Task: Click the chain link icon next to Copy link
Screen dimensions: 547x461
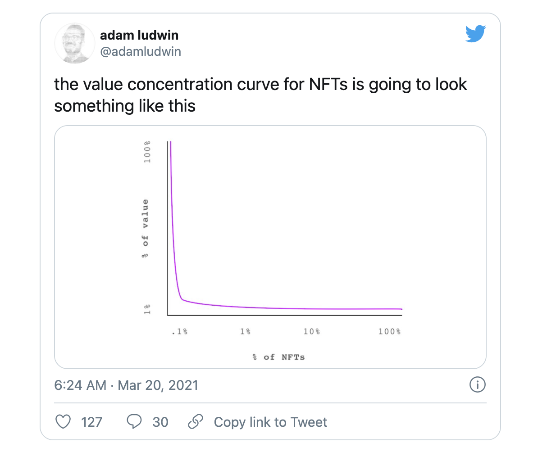Action: pyautogui.click(x=195, y=421)
